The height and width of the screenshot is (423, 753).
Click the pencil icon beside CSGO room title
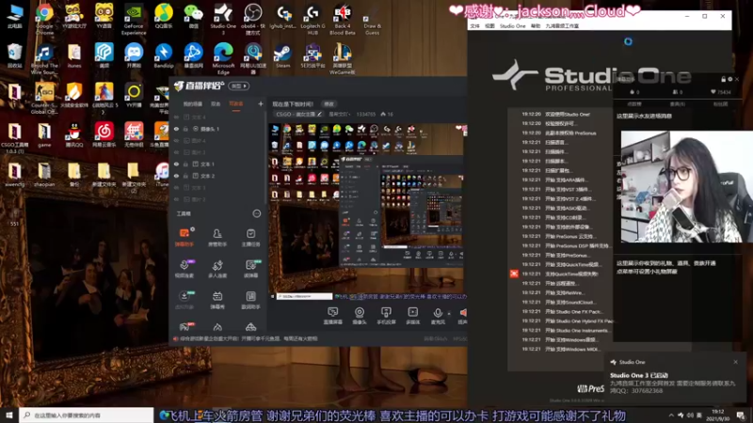[x=319, y=114]
